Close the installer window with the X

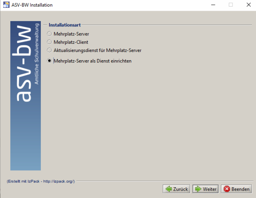248,5
